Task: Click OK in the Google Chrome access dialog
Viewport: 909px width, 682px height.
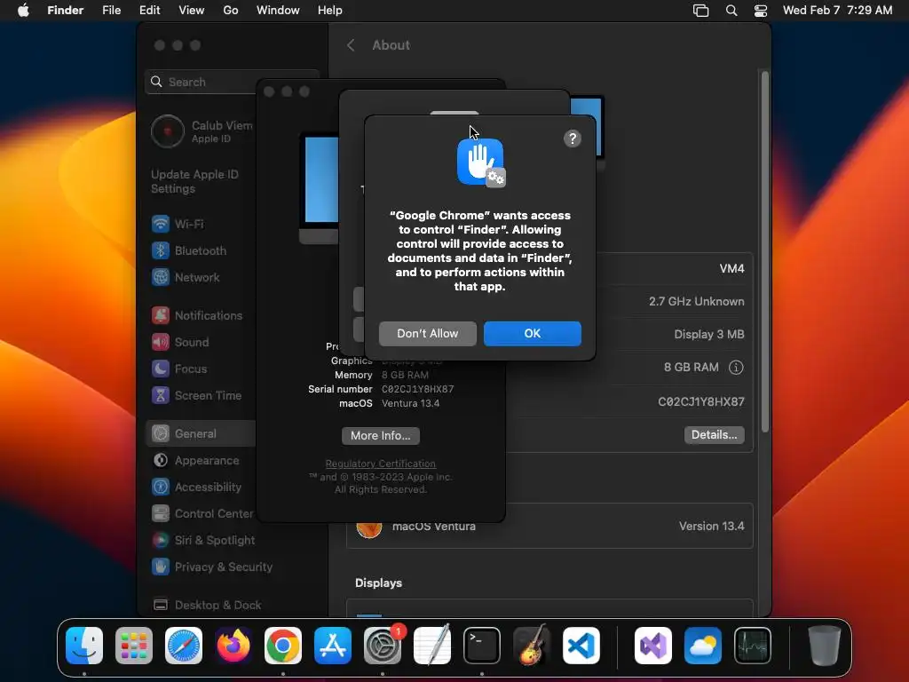Action: (533, 334)
